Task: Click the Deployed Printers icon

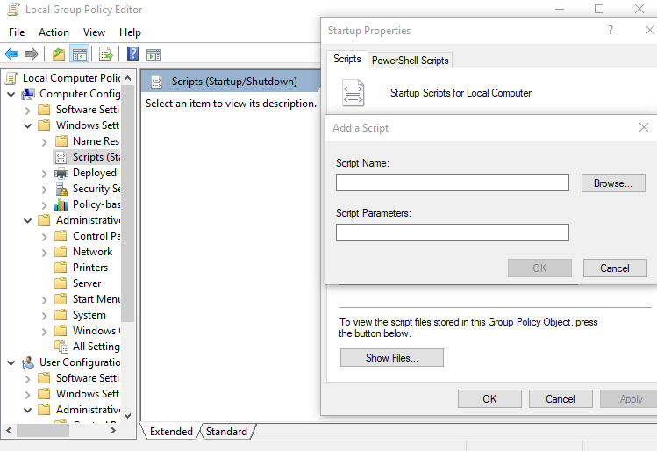Action: pyautogui.click(x=61, y=173)
